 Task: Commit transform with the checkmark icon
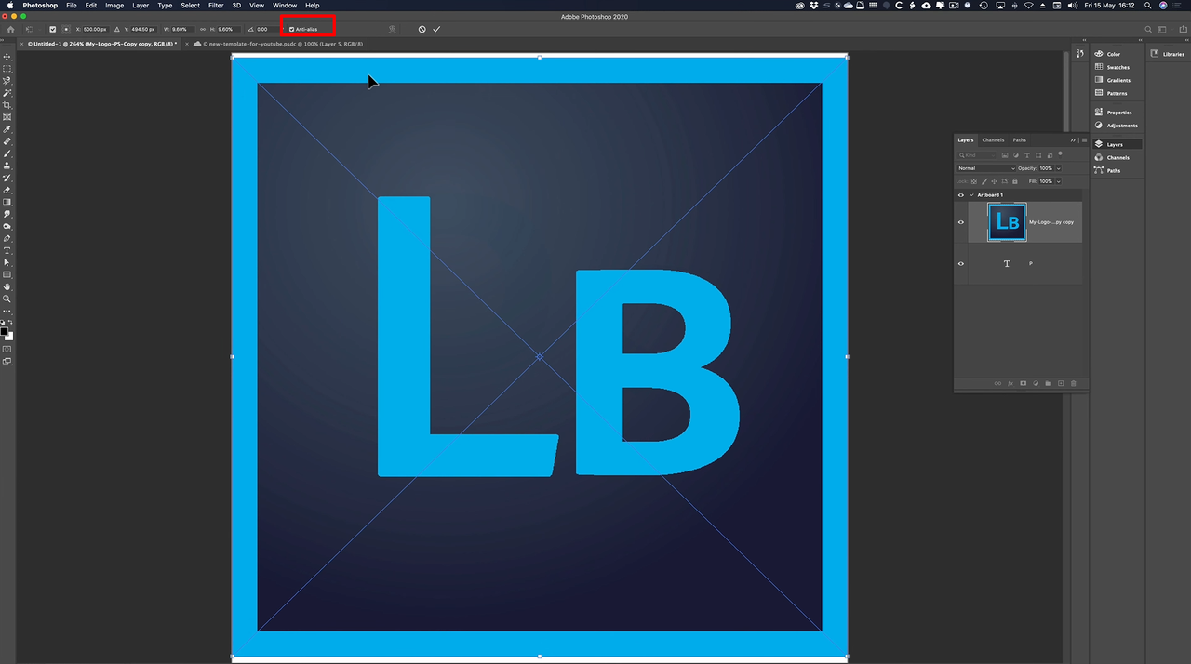(x=436, y=29)
